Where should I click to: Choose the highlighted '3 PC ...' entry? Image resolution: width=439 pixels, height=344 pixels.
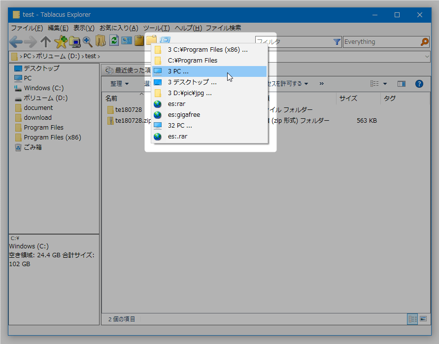coord(209,71)
